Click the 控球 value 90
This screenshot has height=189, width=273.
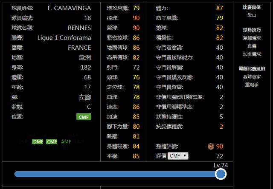pyautogui.click(x=136, y=18)
